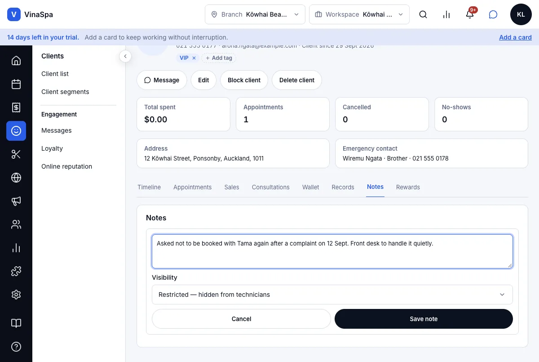The height and width of the screenshot is (362, 539).
Task: Remove the VIP tag
Action: 194,58
